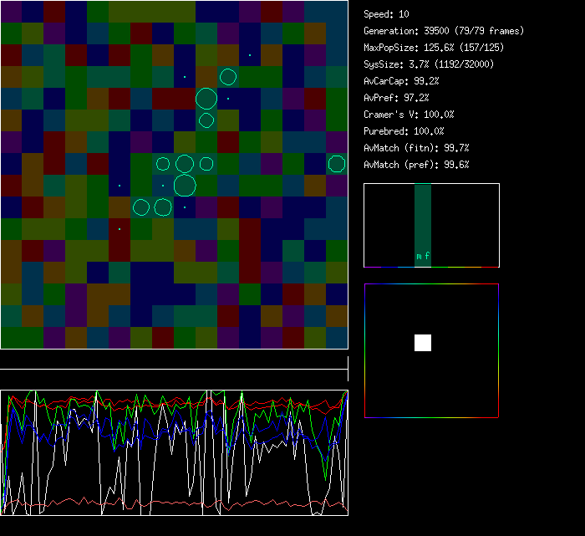This screenshot has height=536, width=585.
Task: Click the MaxPopSize 125.6% statistic
Action: 432,48
